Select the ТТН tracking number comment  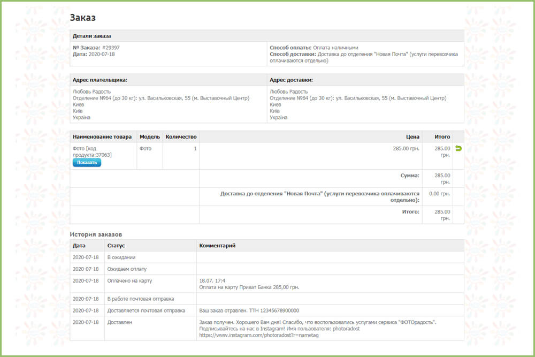[249, 310]
